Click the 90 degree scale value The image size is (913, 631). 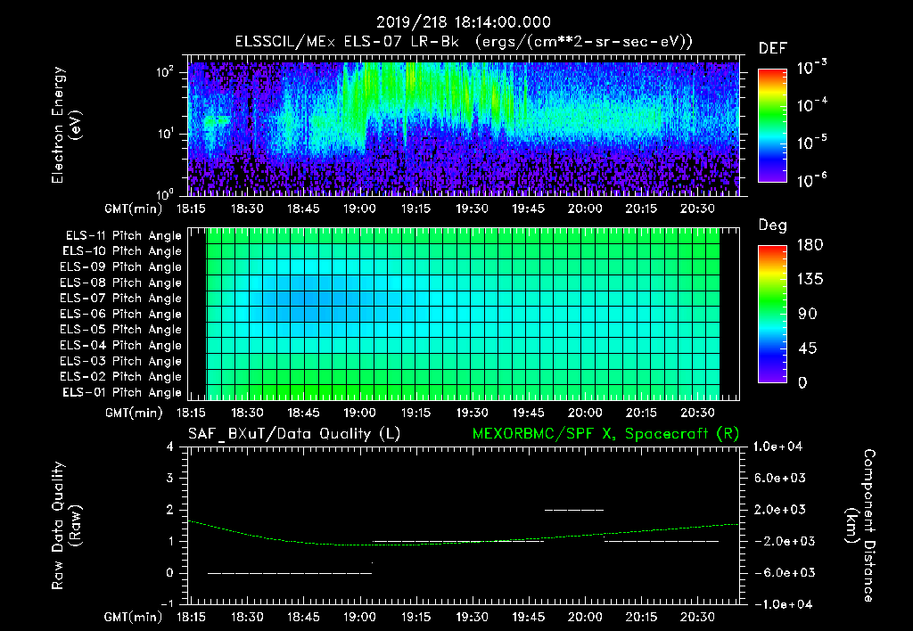point(808,314)
